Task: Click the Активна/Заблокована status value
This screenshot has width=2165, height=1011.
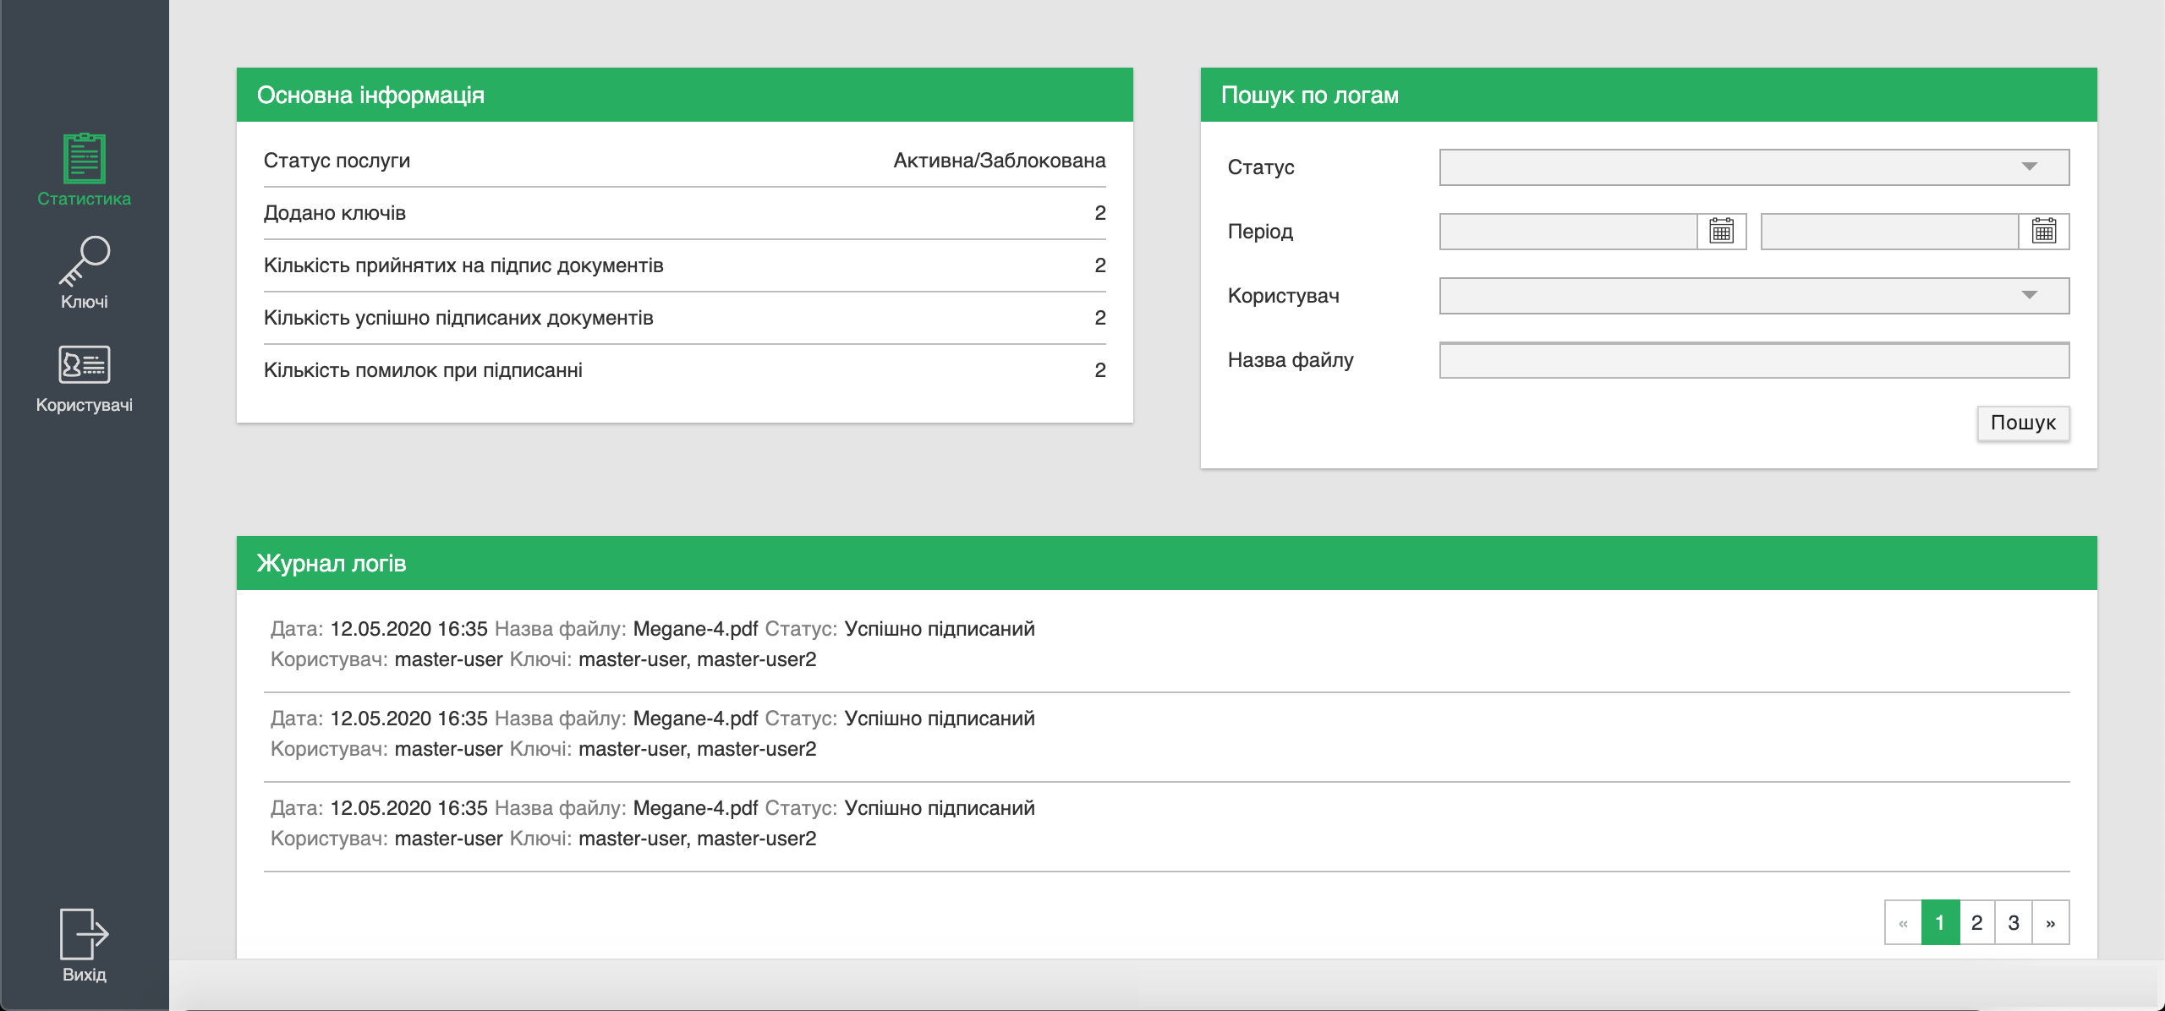Action: tap(1000, 161)
